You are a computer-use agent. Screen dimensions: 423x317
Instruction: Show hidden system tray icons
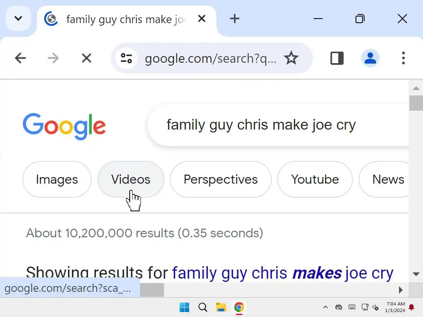pyautogui.click(x=325, y=307)
